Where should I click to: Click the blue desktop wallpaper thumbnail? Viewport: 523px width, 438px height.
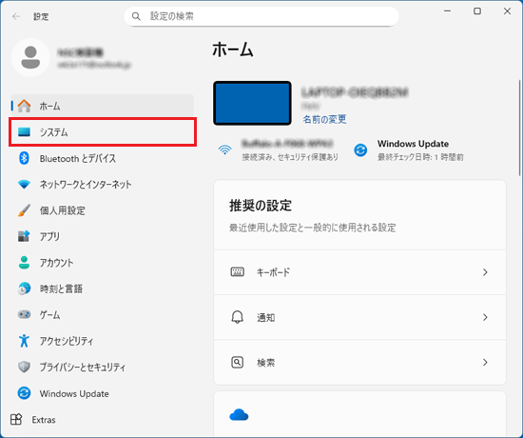point(252,103)
